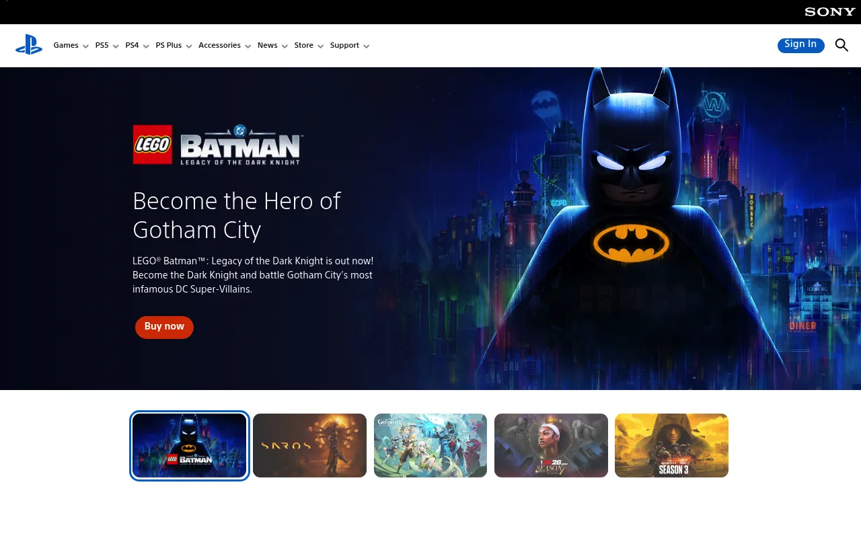
Task: Expand the PS5 menu chevron
Action: (x=116, y=46)
